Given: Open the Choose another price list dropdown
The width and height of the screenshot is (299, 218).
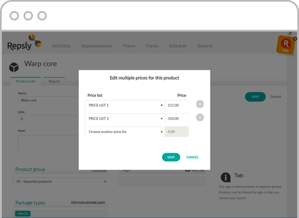Looking at the screenshot, I should [125, 132].
